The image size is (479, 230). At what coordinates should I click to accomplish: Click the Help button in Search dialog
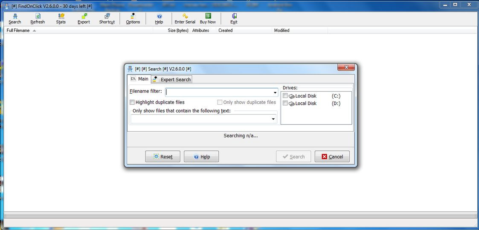(201, 156)
